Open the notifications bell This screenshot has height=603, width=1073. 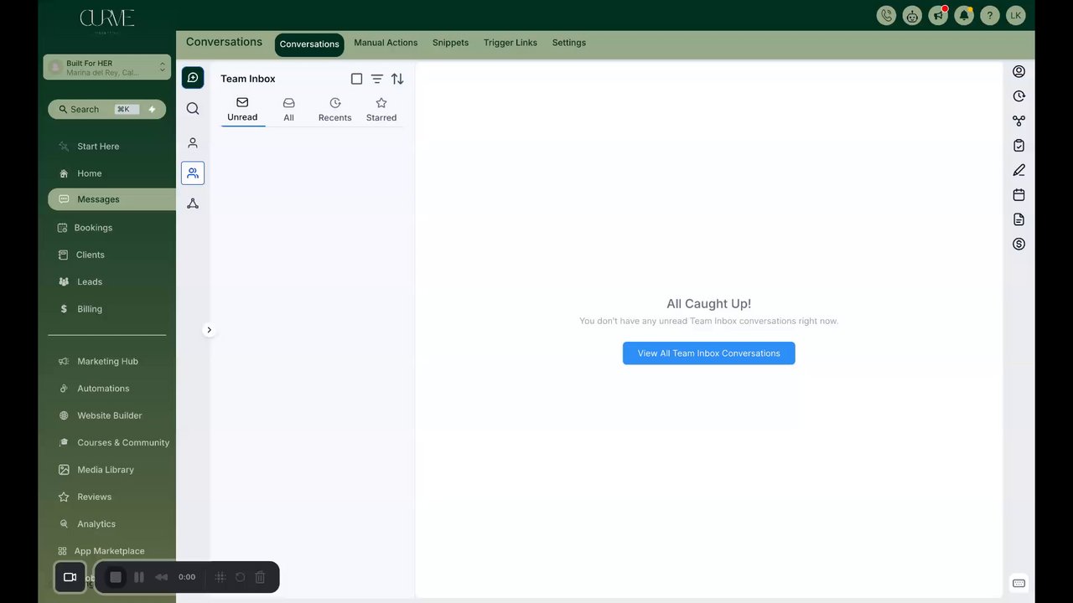pos(964,15)
